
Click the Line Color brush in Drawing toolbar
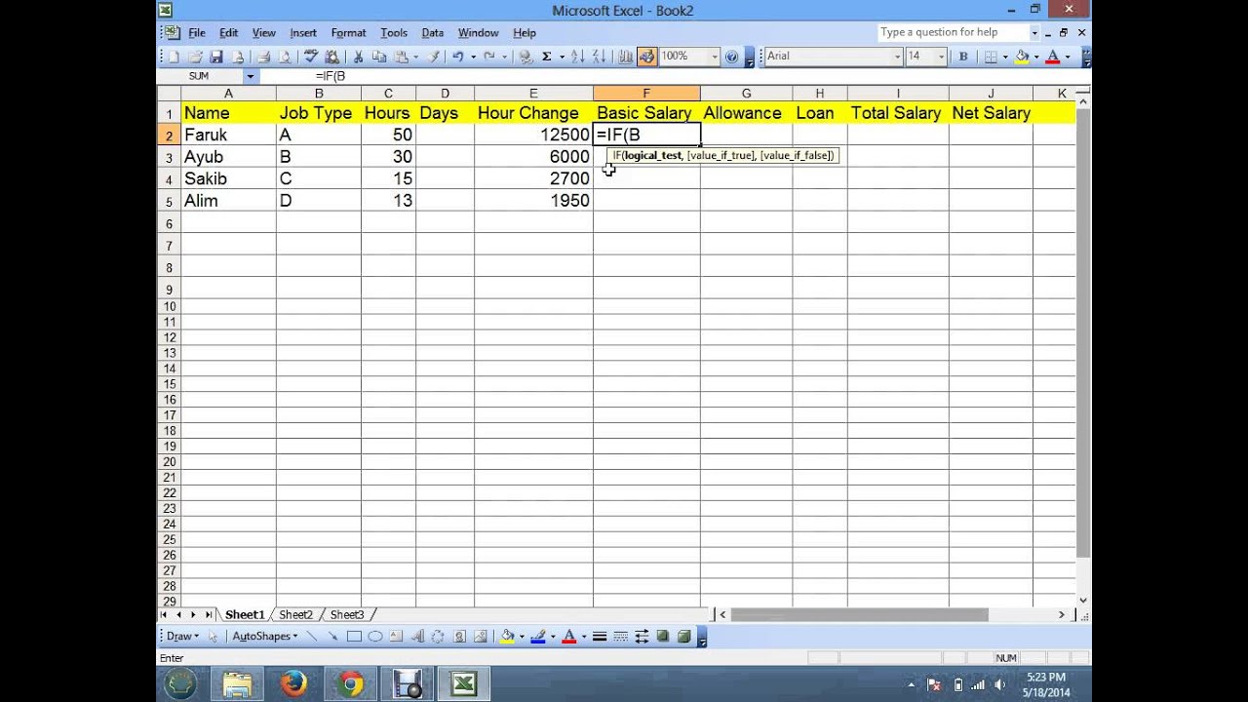tap(538, 637)
